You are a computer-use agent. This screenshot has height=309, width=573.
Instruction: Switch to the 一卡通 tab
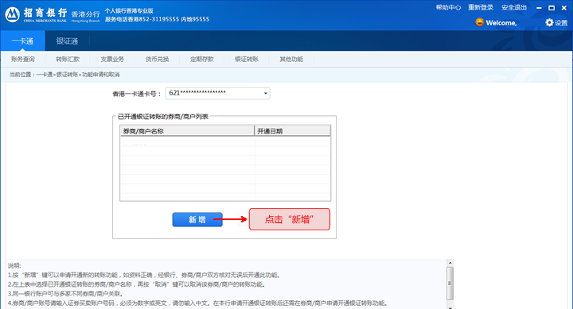point(22,41)
